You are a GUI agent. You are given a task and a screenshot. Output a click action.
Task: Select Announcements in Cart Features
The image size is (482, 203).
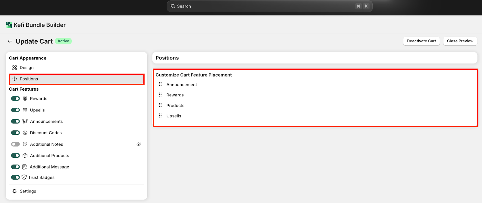pos(46,121)
